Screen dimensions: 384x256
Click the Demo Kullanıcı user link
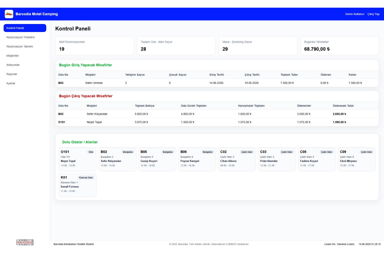tap(355, 14)
